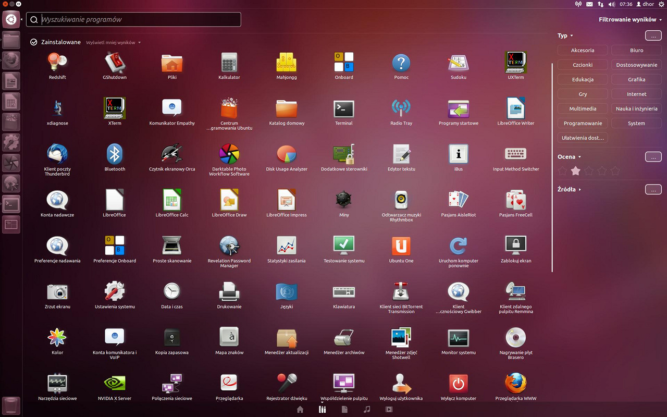Toggle the System type filter
Screen dimensions: 667x417
click(x=636, y=124)
